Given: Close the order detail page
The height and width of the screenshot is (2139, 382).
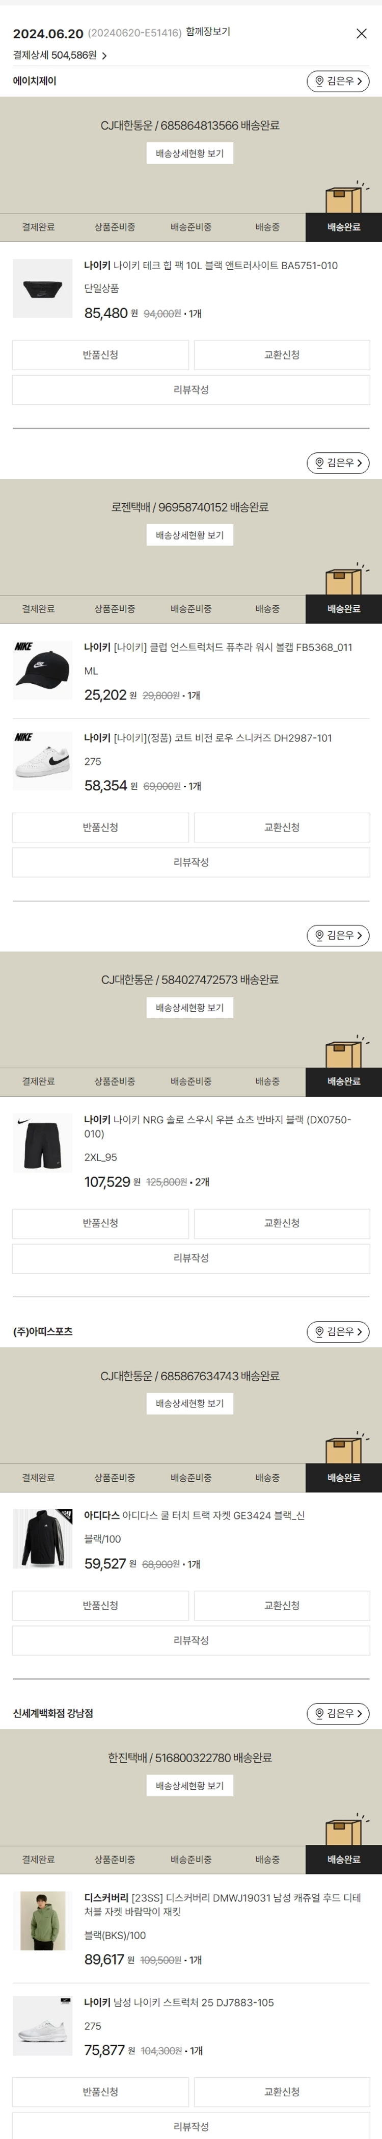Looking at the screenshot, I should click(361, 33).
